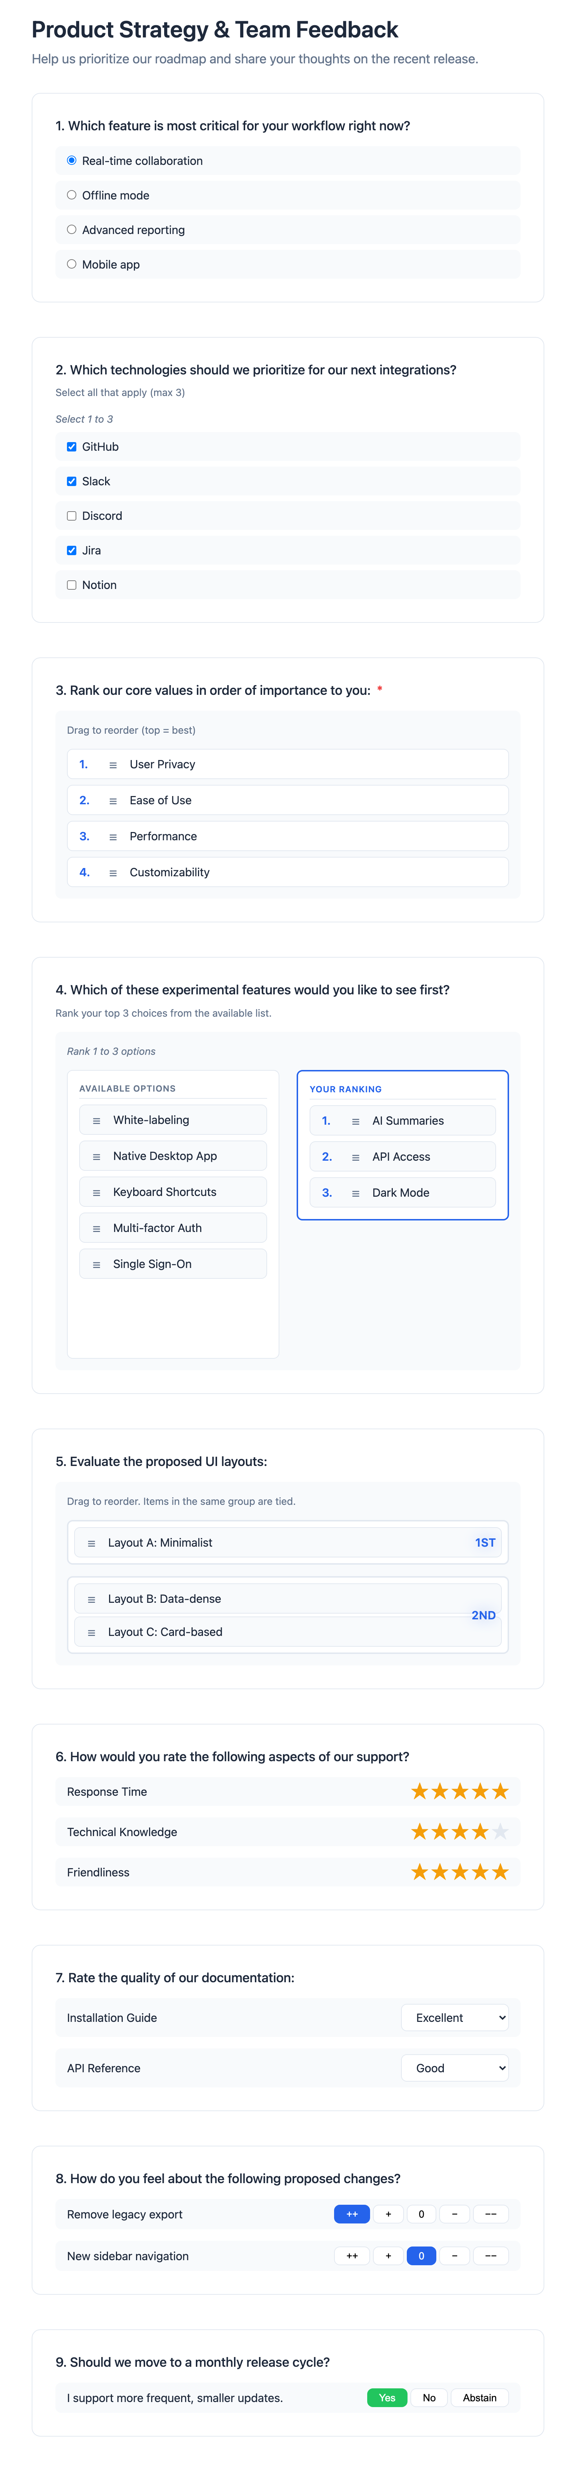The image size is (576, 2469).
Task: Click the Abstain button for monthly releases
Action: click(479, 2397)
